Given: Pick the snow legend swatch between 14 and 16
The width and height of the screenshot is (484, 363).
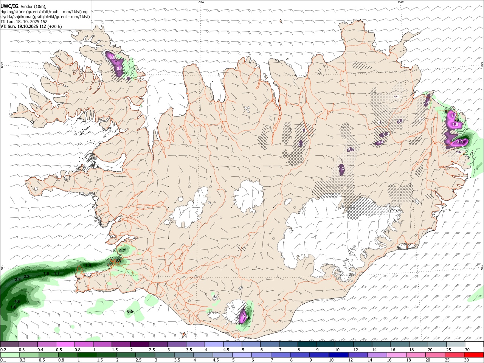Looking at the screenshot, I should (381, 344).
